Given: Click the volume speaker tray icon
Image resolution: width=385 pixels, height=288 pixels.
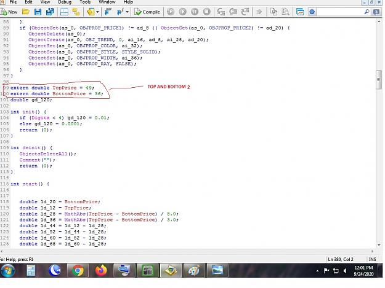Looking at the screenshot, I should pos(345,271).
